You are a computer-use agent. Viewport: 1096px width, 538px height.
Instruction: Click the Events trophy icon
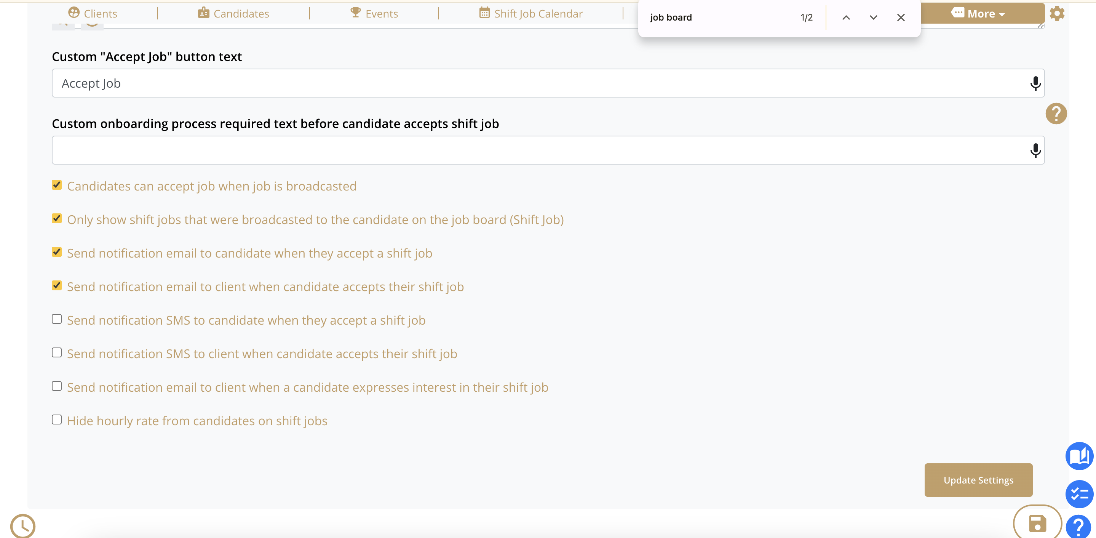356,12
